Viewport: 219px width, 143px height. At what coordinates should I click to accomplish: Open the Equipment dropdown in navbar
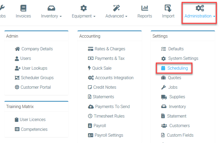click(x=83, y=16)
